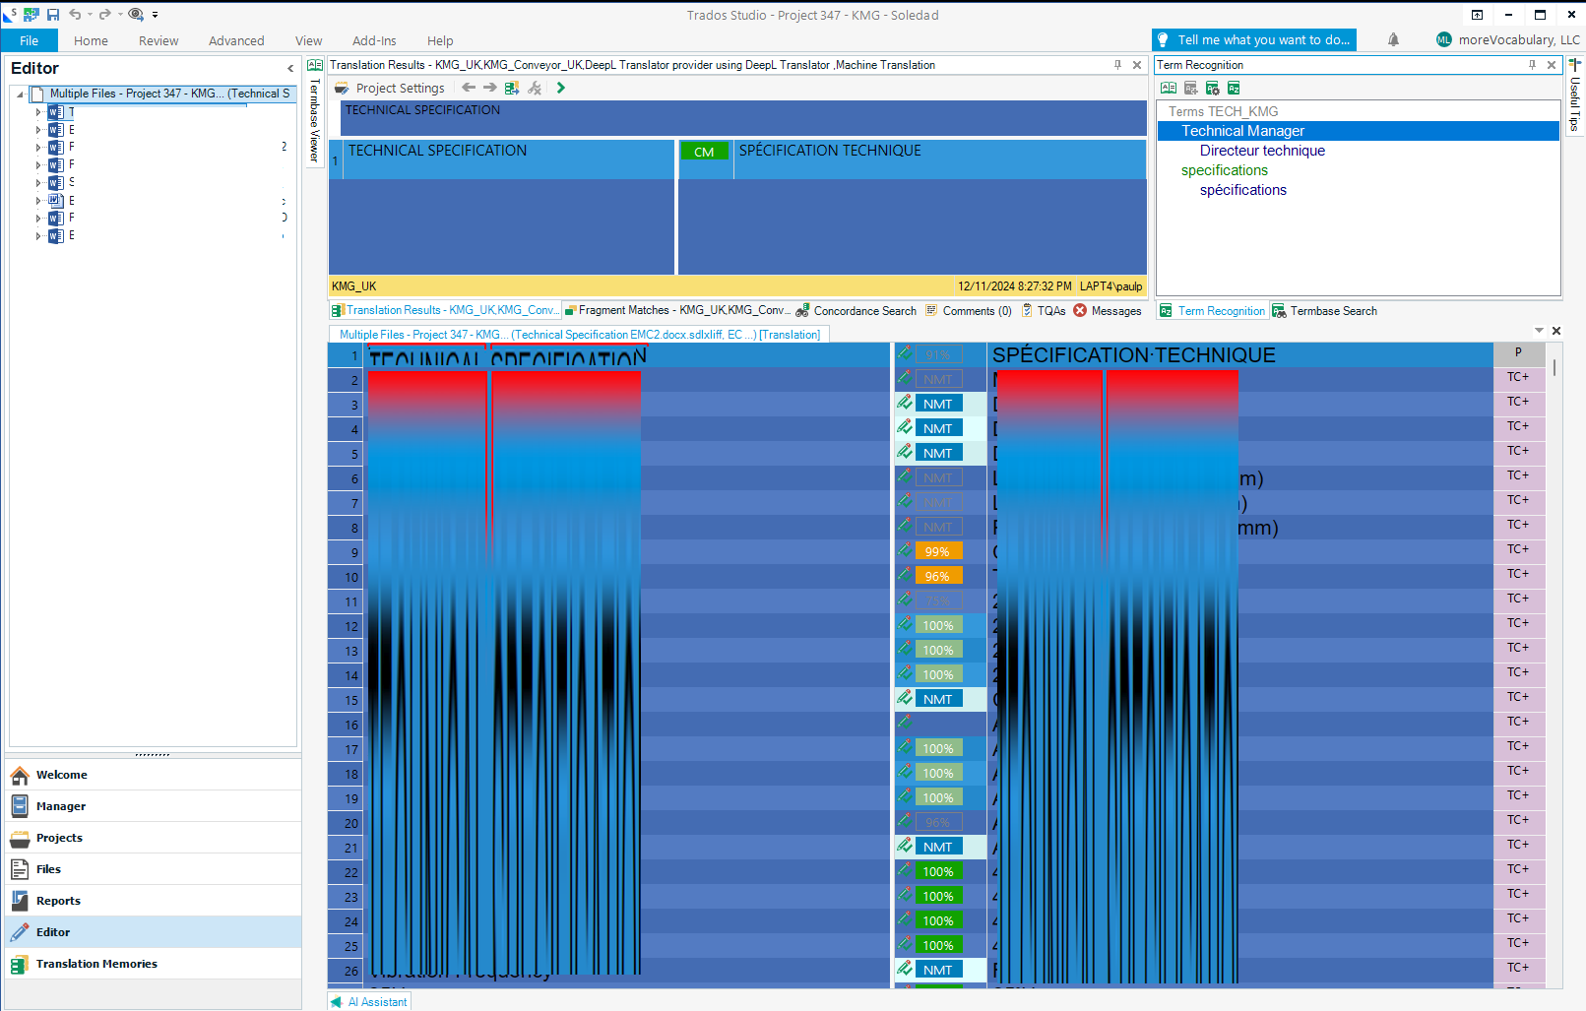Open the Undo history dropdown arrow
1586x1011 pixels.
coord(90,15)
